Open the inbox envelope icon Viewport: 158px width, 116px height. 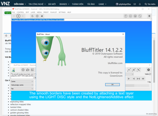[x=135, y=4]
